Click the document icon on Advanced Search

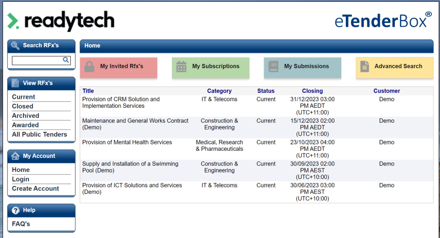coord(364,66)
